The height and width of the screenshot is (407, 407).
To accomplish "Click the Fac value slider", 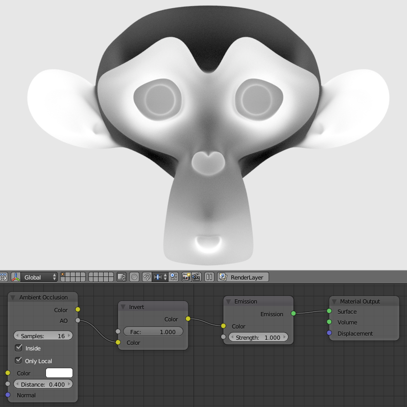I will pyautogui.click(x=153, y=332).
